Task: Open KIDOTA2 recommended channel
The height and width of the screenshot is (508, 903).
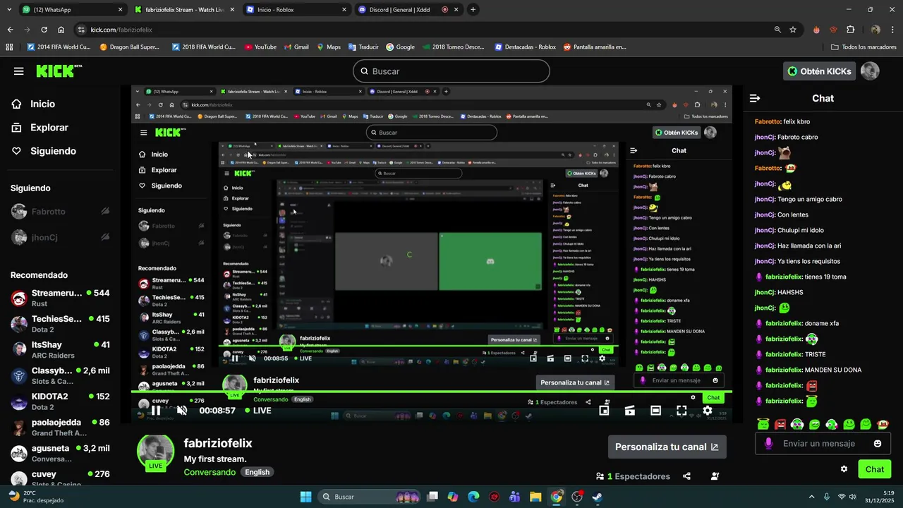Action: click(61, 401)
